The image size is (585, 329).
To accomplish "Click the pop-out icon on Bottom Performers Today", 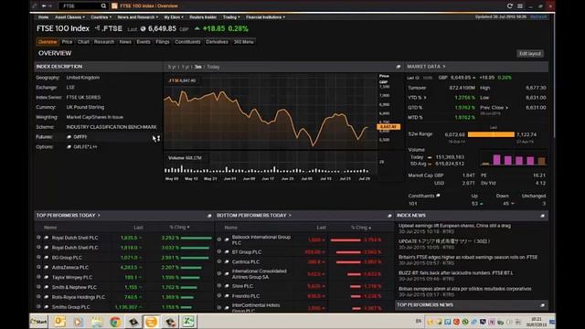I will pos(389,216).
